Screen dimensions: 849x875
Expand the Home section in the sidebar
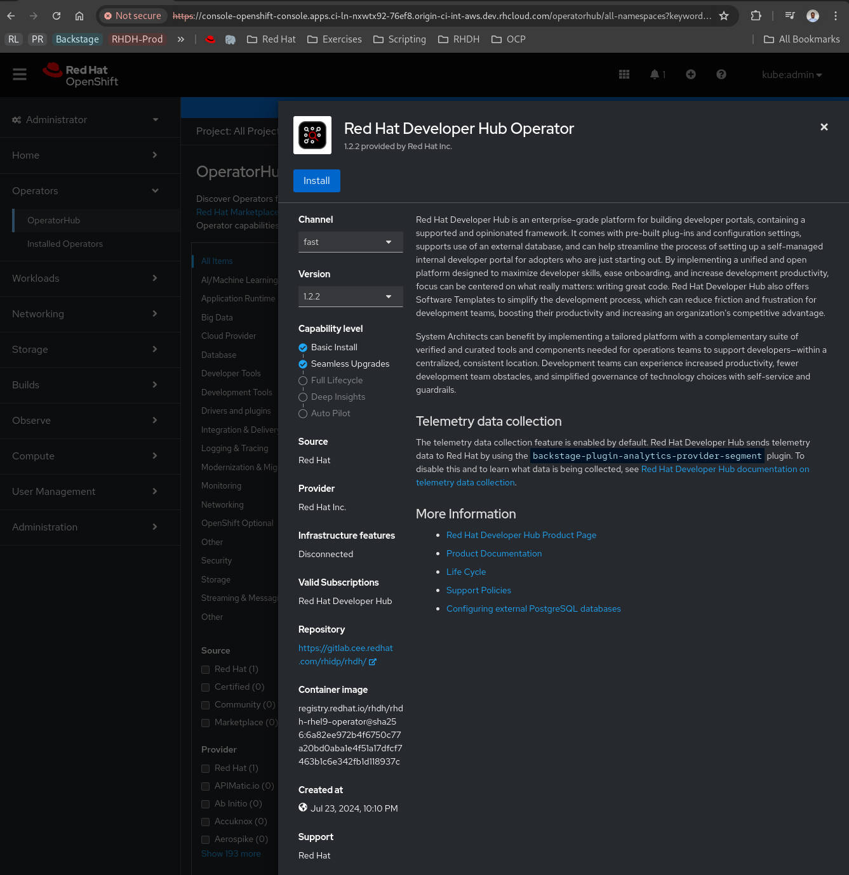[90, 155]
